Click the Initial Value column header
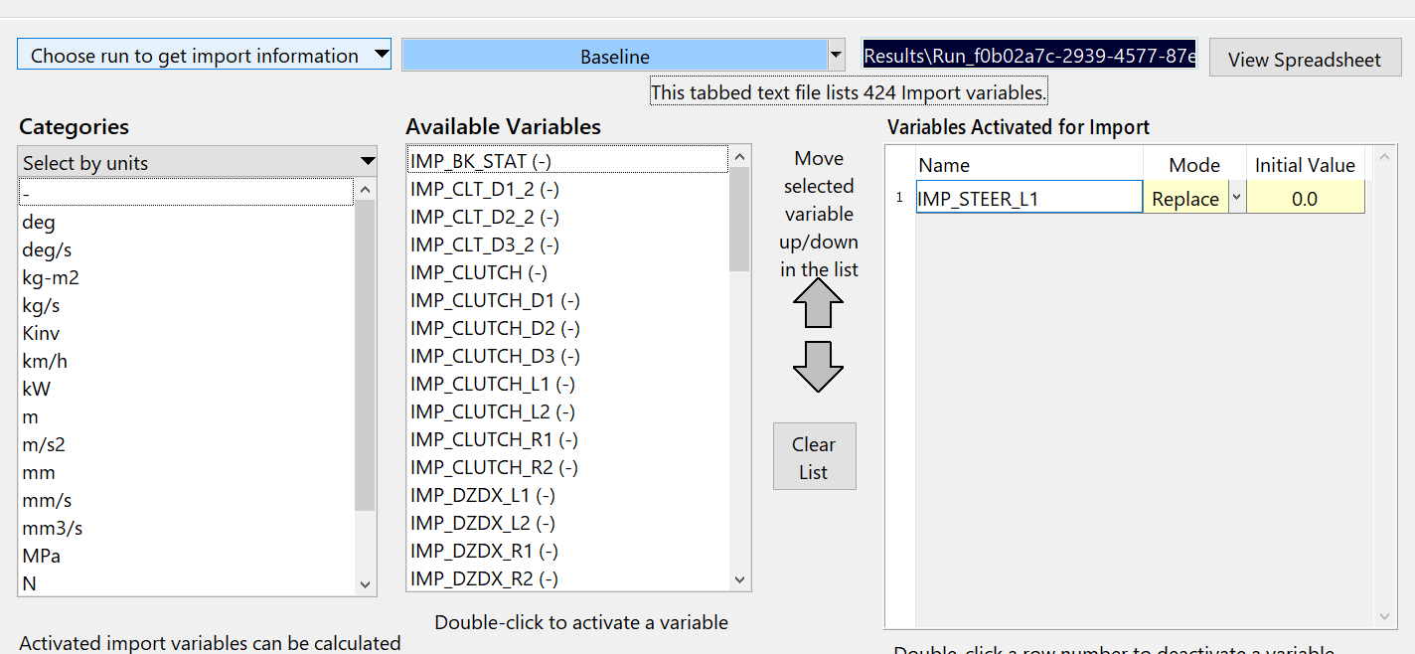Image resolution: width=1415 pixels, height=654 pixels. point(1305,165)
